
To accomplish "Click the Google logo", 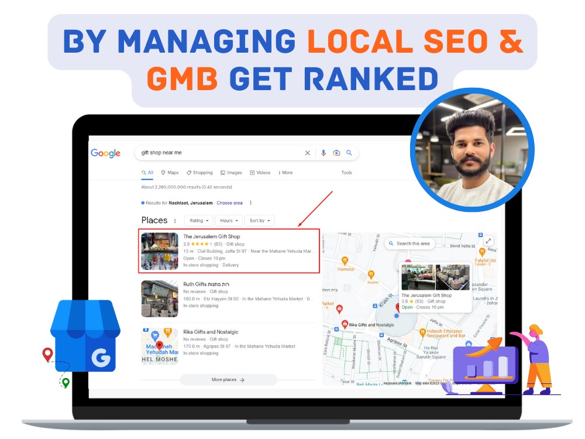I will [105, 153].
